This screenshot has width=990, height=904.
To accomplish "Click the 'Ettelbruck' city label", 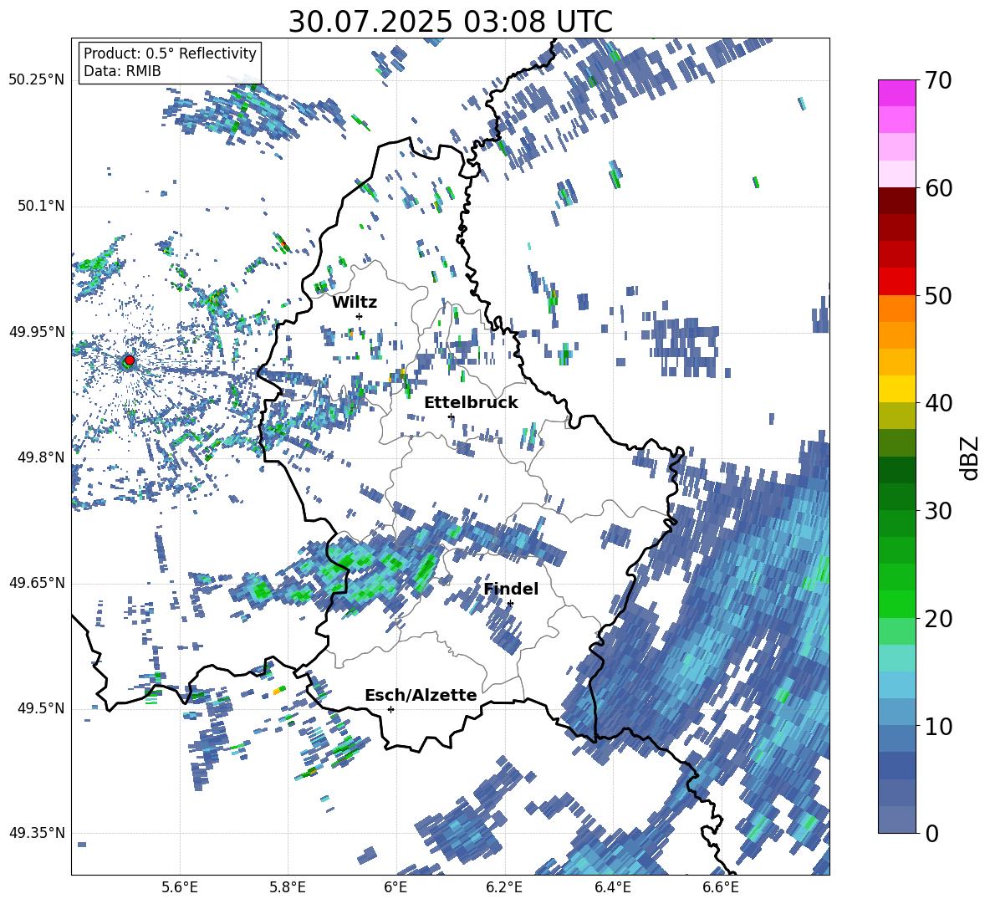I will [x=471, y=403].
